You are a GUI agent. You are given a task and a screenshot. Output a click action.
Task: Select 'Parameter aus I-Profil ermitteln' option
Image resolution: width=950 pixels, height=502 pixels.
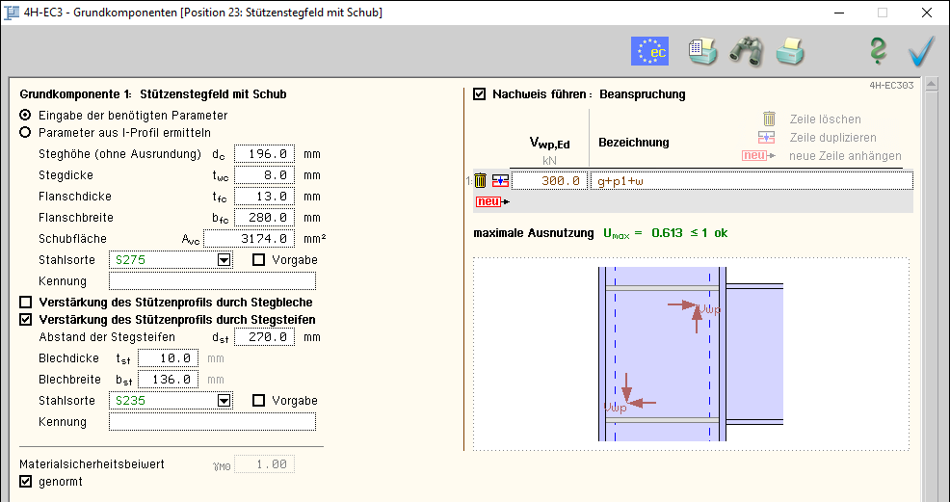(26, 133)
